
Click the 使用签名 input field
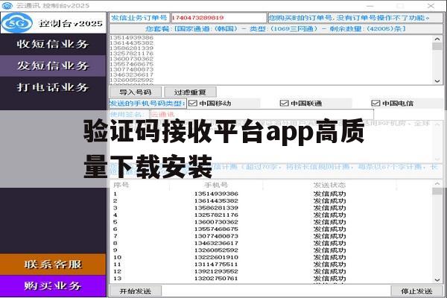coord(261,115)
